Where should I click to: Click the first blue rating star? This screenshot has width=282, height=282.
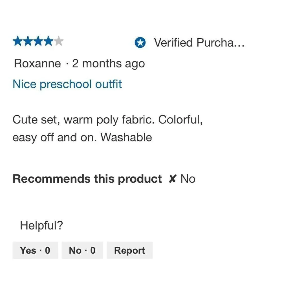click(x=18, y=41)
